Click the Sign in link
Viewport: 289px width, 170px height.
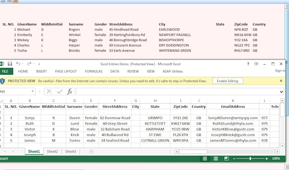pyautogui.click(x=280, y=71)
